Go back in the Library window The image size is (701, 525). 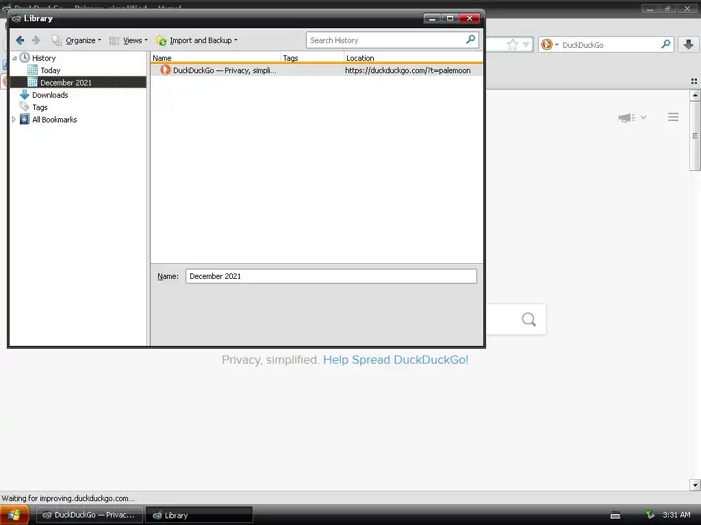[20, 40]
